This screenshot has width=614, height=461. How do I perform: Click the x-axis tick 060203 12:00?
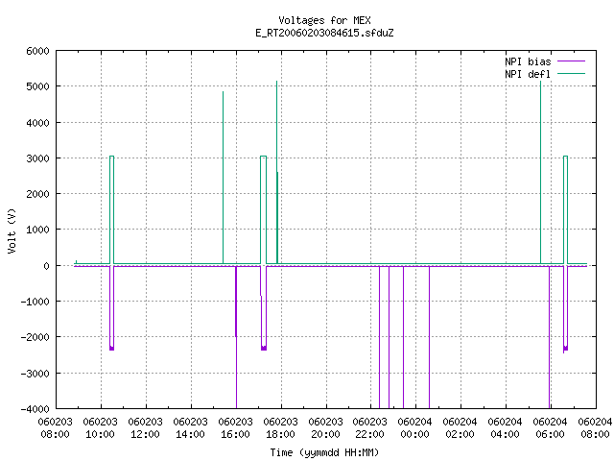[145, 427]
